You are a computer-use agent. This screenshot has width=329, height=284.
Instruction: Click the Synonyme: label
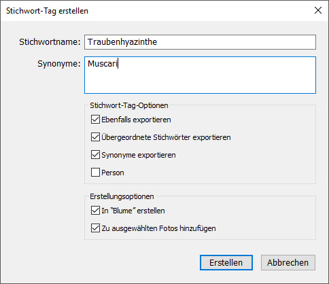[x=59, y=64]
